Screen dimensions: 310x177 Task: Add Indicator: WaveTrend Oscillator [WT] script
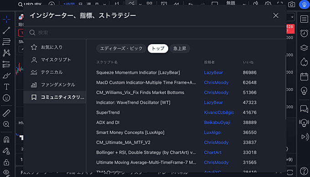[133, 102]
